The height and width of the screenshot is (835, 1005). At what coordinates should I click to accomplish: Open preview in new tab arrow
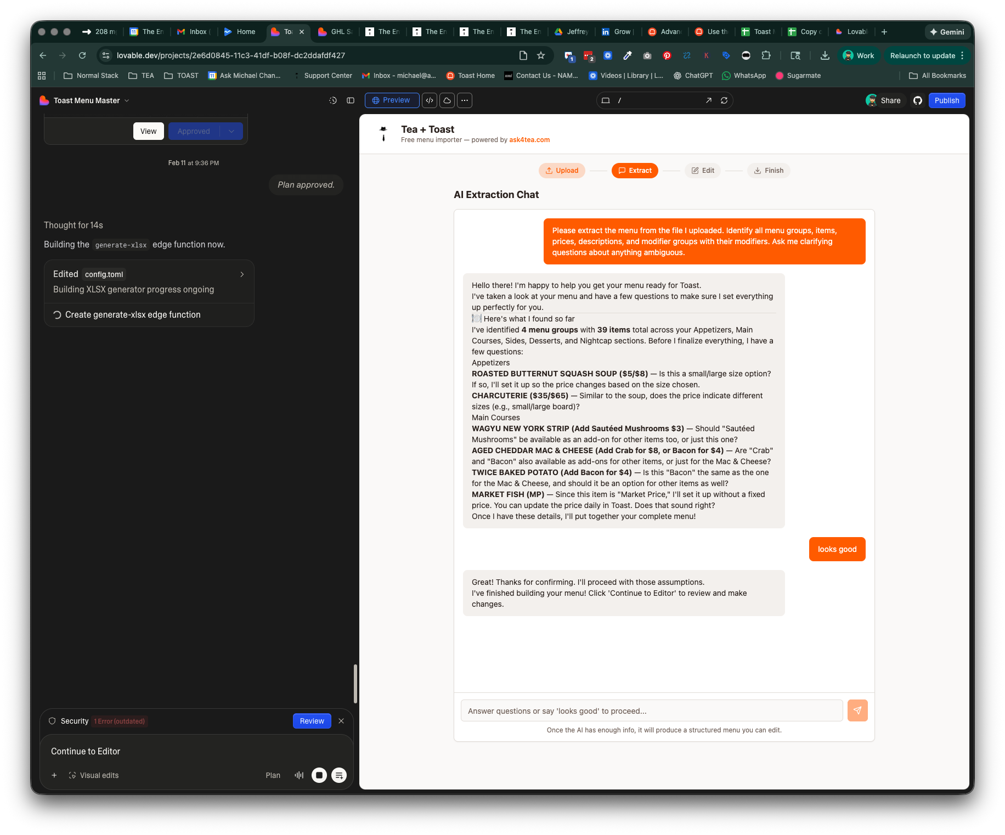709,100
